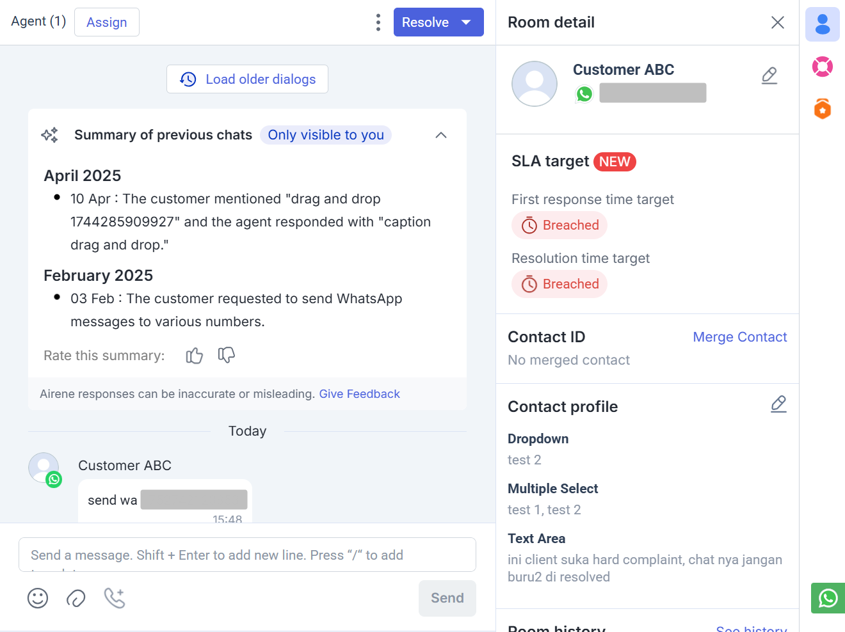Edit the Contact profile section
Screen dimensions: 845x632
778,404
